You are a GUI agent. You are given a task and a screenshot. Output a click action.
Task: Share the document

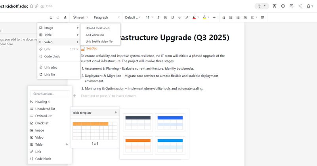click(x=300, y=6)
